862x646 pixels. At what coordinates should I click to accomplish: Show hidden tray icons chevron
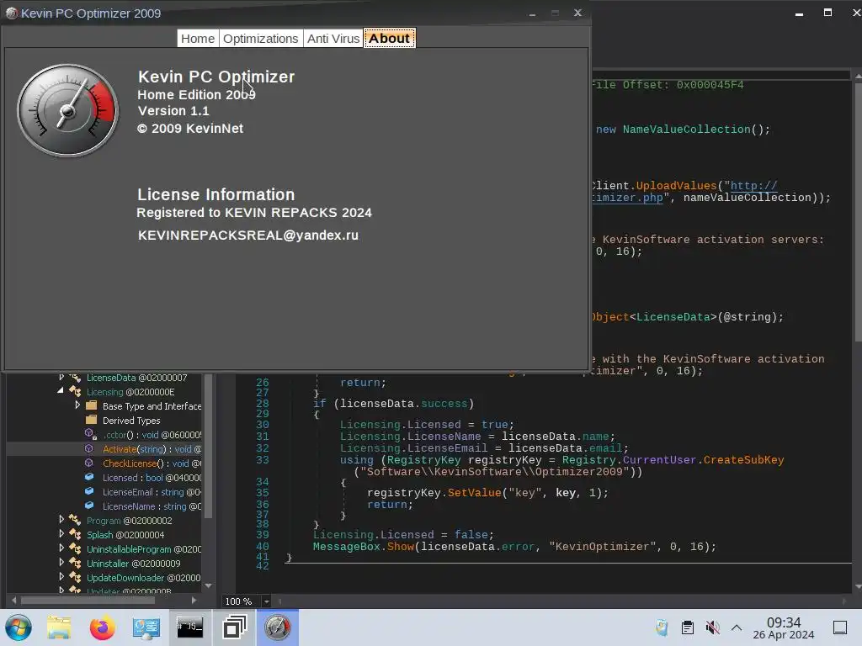click(737, 627)
